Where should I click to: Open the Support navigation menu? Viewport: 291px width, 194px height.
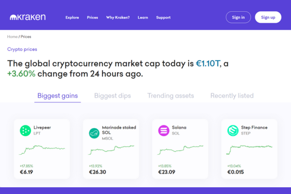pos(163,17)
